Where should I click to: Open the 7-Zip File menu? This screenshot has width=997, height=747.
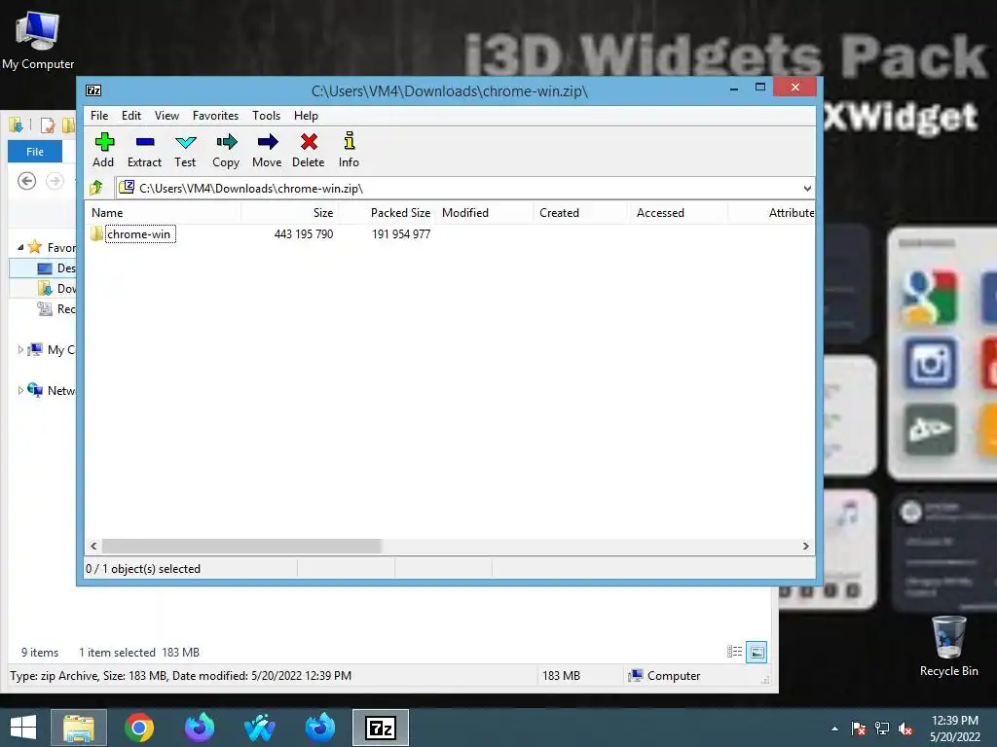(99, 116)
